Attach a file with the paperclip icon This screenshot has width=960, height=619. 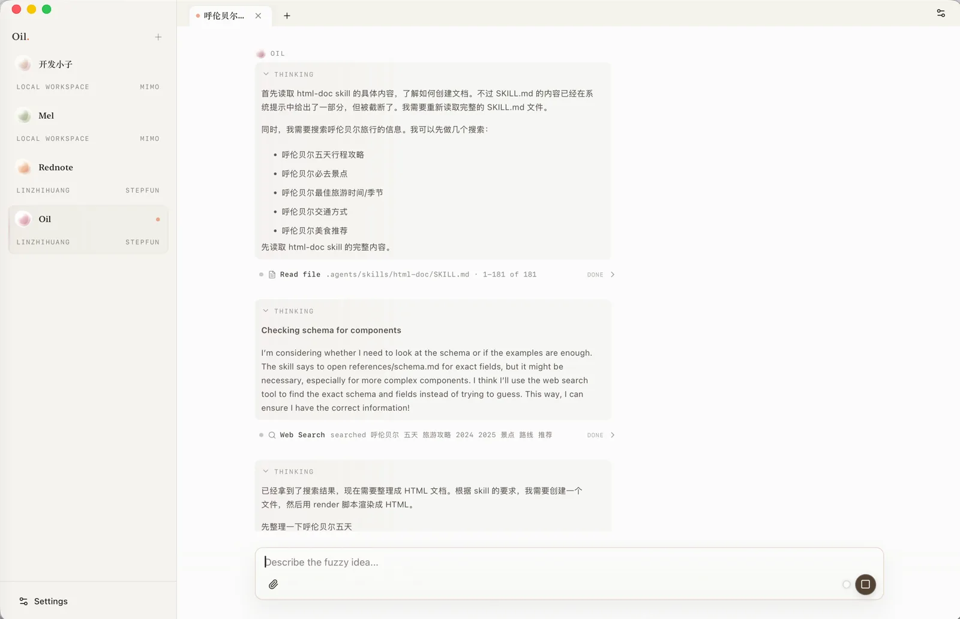273,584
